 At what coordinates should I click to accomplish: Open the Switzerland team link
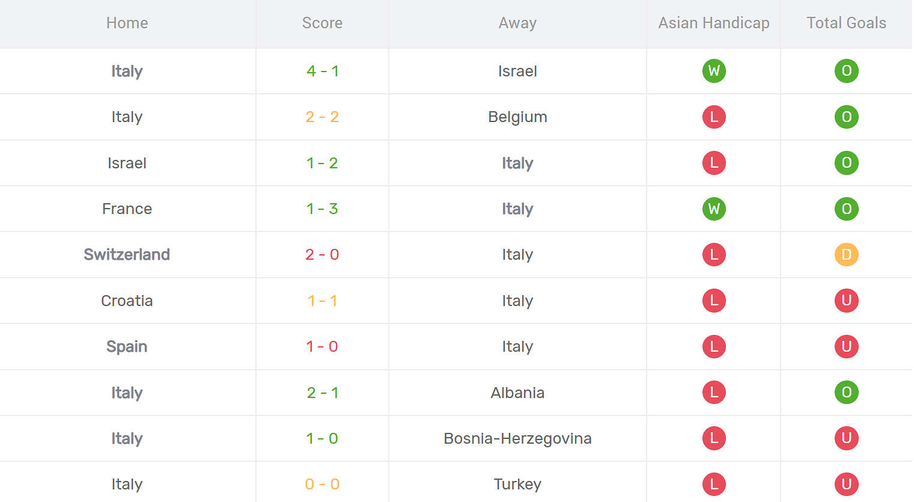pyautogui.click(x=127, y=254)
